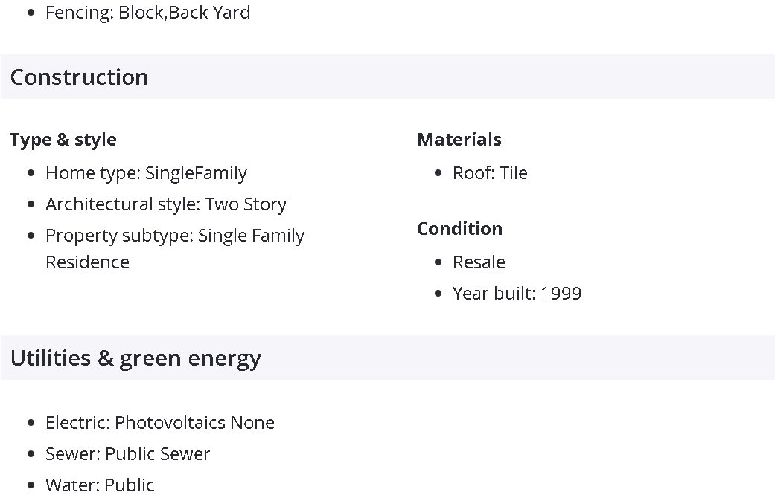This screenshot has width=775, height=498.
Task: Select the Architectural style: Two Story line
Action: 165,204
